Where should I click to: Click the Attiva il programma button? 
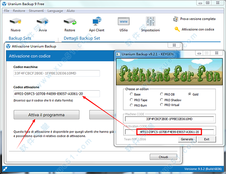click(46, 115)
